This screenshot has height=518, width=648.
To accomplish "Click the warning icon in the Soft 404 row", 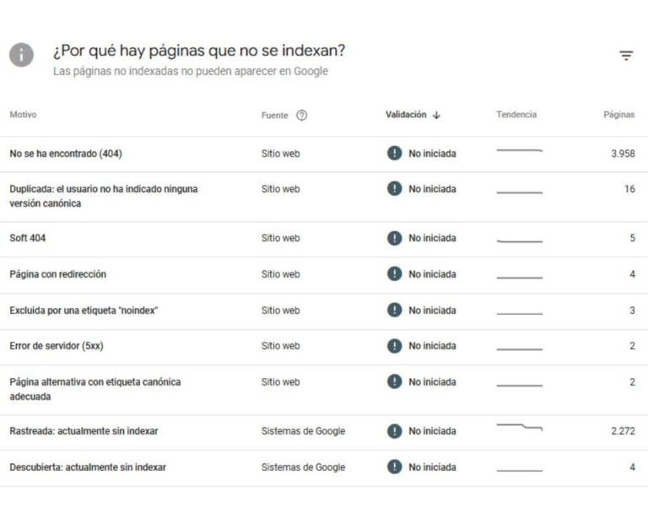I will [x=394, y=238].
